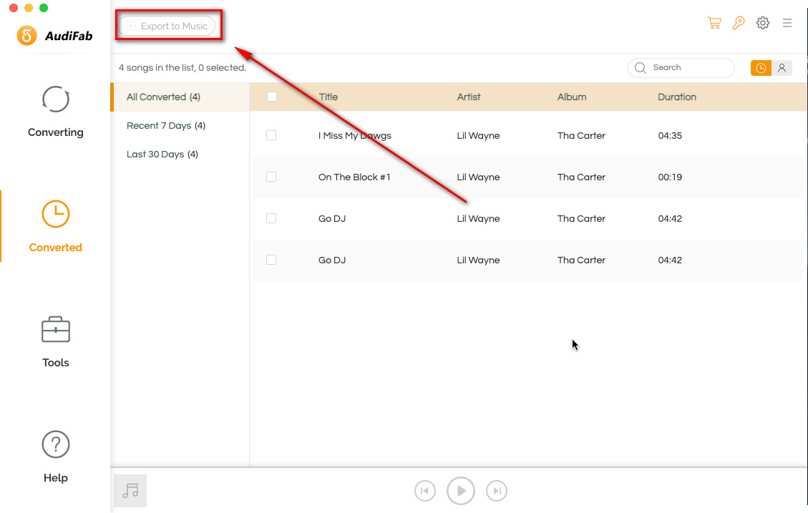Click the Export to Music button
808x513 pixels.
click(167, 26)
